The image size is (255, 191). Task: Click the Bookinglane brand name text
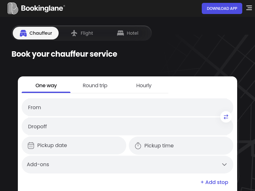[x=42, y=8]
